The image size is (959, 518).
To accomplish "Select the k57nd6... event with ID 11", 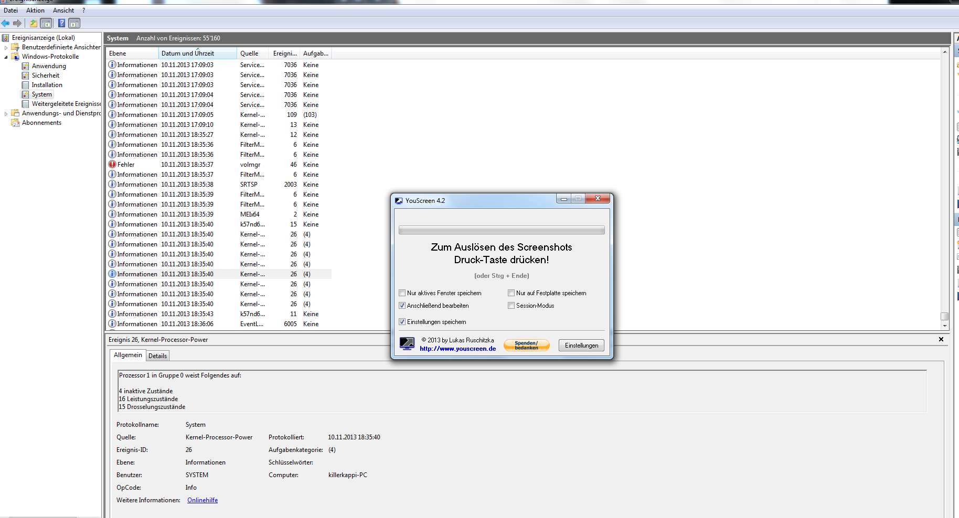I will tap(219, 314).
